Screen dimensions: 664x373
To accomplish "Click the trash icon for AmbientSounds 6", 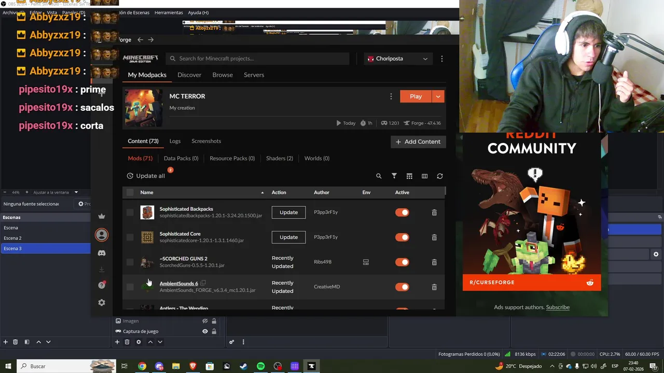I will pos(434,287).
